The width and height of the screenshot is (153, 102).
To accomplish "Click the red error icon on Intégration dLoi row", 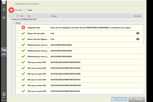I will [23, 28].
